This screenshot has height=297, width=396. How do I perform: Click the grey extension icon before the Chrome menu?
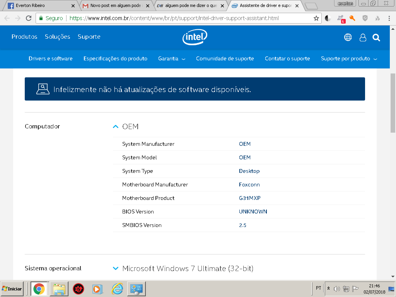(377, 18)
